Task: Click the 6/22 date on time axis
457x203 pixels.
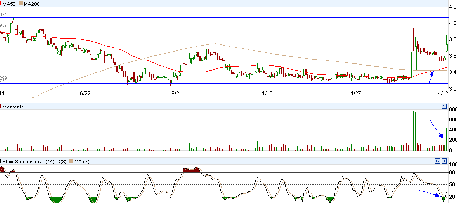Action: pos(85,93)
